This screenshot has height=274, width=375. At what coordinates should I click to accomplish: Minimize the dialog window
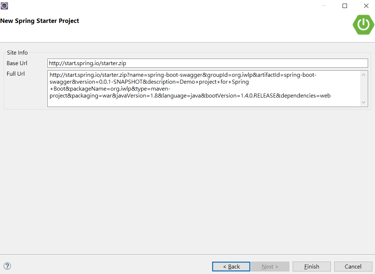point(324,6)
